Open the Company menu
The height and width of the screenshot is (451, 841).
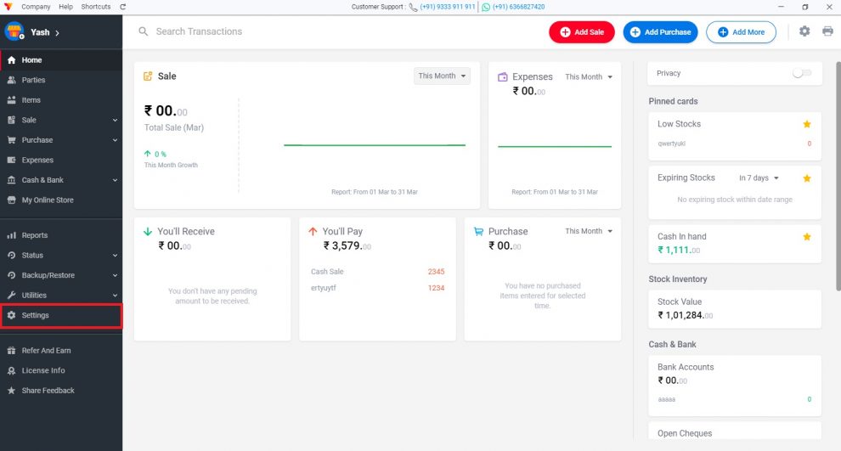[x=36, y=7]
